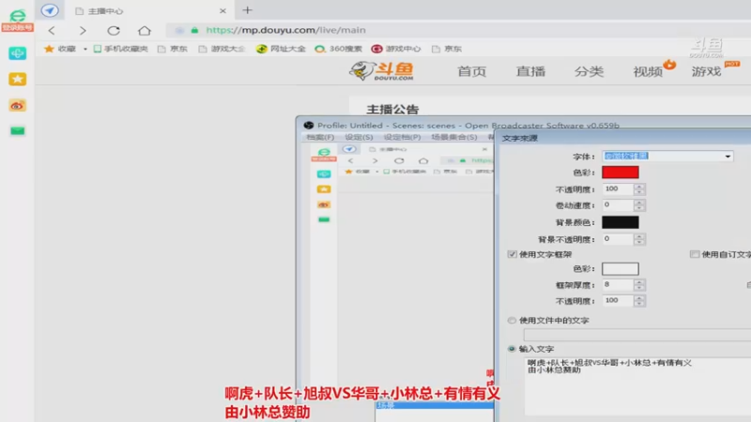Adjust the 卷动速度 stepper arrows
Image resolution: width=751 pixels, height=422 pixels.
click(x=639, y=205)
